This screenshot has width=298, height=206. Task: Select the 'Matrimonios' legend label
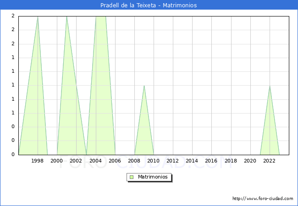pos(153,177)
